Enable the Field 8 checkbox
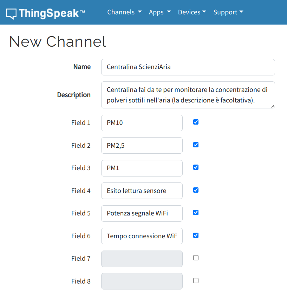 pyautogui.click(x=196, y=280)
